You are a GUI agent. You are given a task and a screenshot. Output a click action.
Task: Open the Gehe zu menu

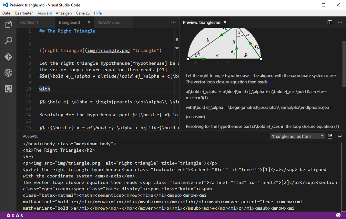(x=83, y=13)
